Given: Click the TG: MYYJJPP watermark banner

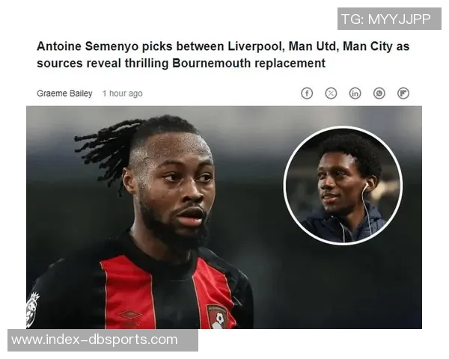Looking at the screenshot, I should pos(389,19).
